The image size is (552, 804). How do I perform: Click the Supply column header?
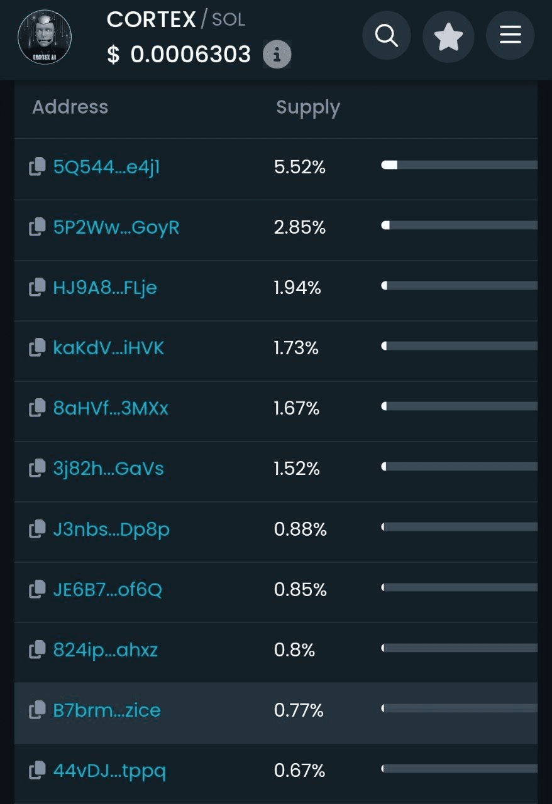click(308, 108)
